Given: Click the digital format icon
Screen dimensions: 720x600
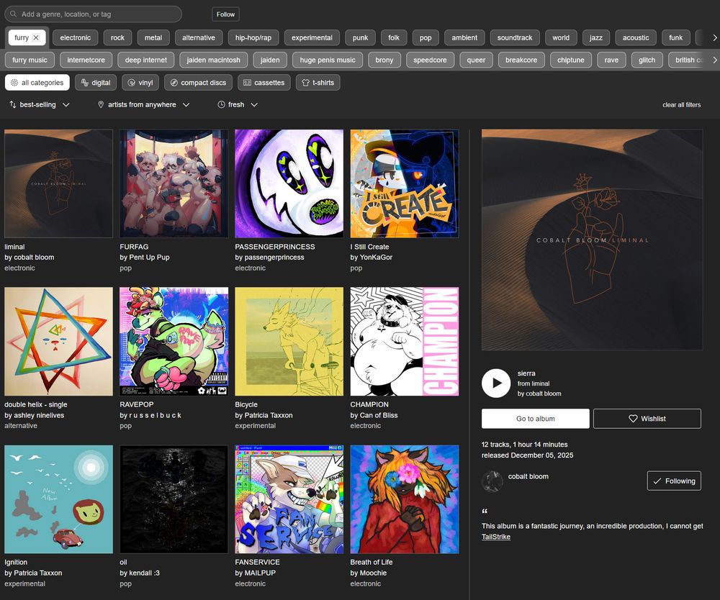Looking at the screenshot, I should pyautogui.click(x=84, y=83).
